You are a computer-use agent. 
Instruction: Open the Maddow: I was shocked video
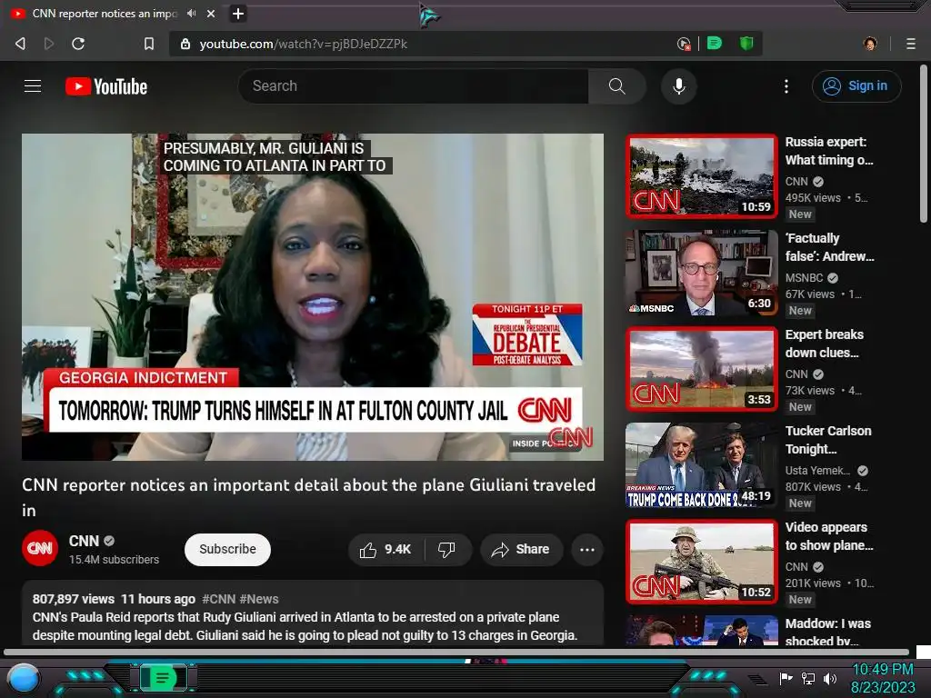[x=701, y=631]
